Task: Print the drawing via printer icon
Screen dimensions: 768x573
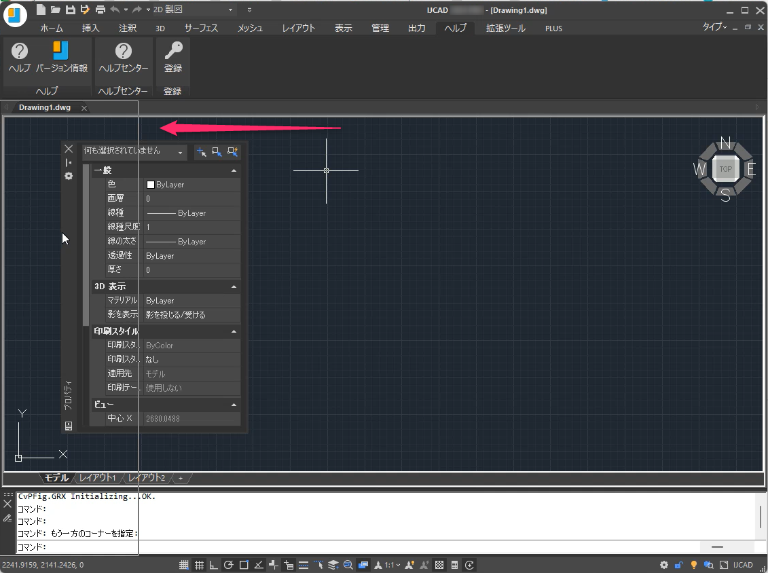Action: pyautogui.click(x=100, y=10)
